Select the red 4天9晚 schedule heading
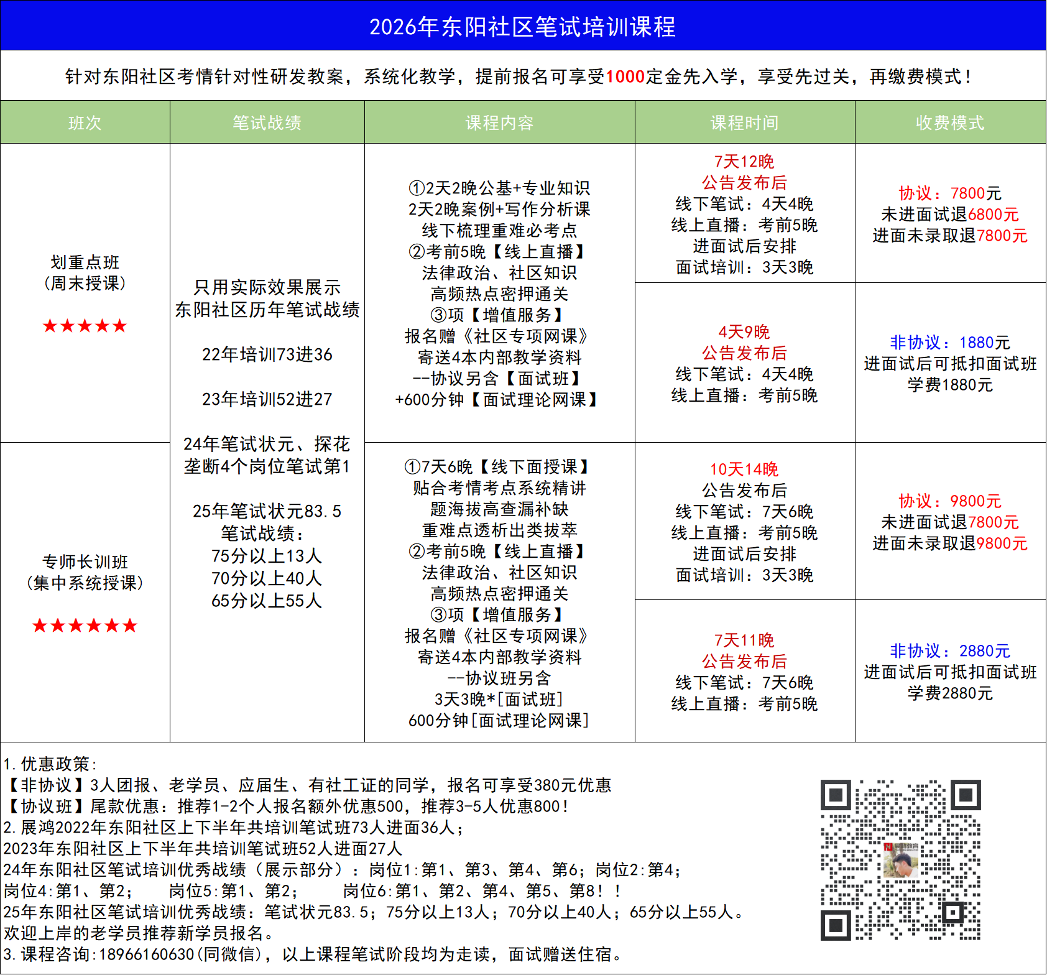 pos(744,332)
